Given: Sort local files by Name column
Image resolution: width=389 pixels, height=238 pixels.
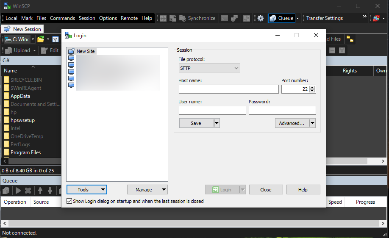Looking at the screenshot, I should pyautogui.click(x=11, y=71).
